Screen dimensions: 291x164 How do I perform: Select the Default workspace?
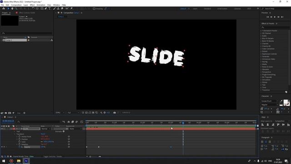(x=183, y=9)
